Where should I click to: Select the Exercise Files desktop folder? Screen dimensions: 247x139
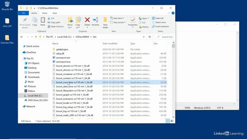click(7, 39)
